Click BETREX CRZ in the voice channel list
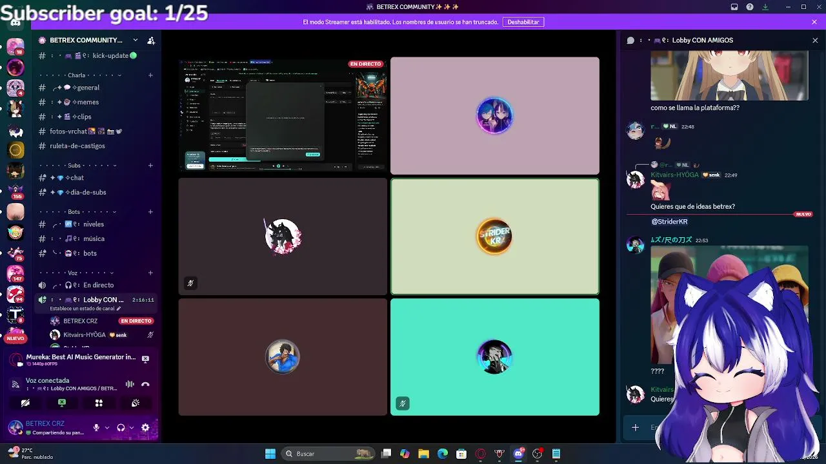This screenshot has height=464, width=826. pyautogui.click(x=102, y=321)
